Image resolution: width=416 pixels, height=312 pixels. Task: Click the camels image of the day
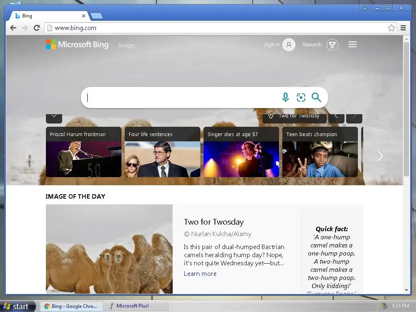coord(109,249)
